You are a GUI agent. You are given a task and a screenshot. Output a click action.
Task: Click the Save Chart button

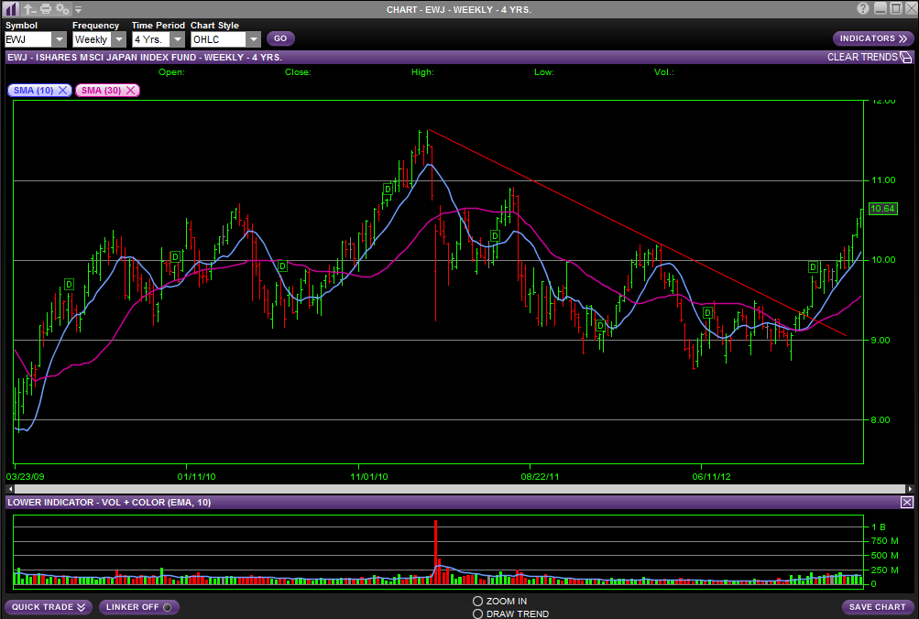(x=877, y=607)
